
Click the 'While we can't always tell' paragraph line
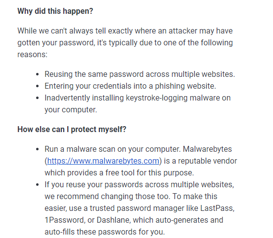[125, 31]
